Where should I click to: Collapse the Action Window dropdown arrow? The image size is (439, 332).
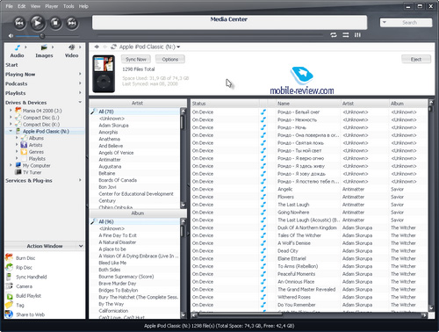click(x=81, y=246)
